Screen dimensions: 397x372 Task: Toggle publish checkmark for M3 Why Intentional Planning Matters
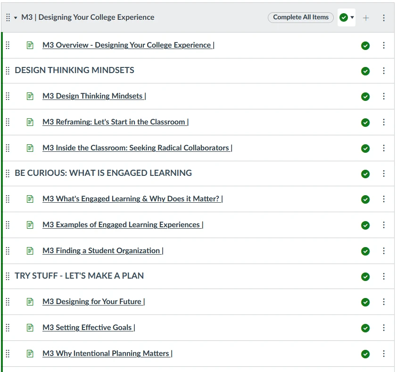[x=365, y=354]
